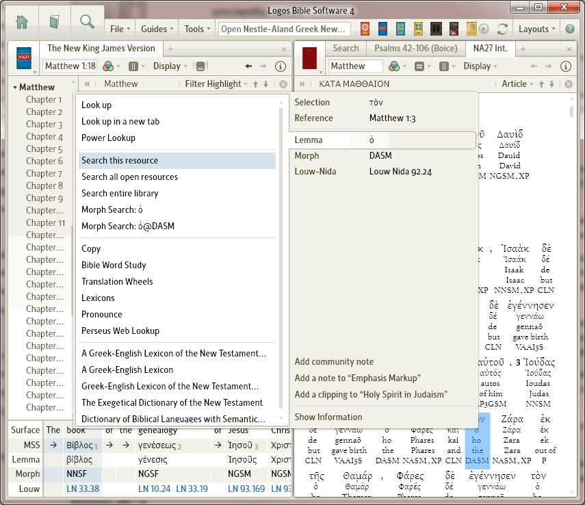Open the Help question mark icon
Screen dimensions: 585x505
569,29
